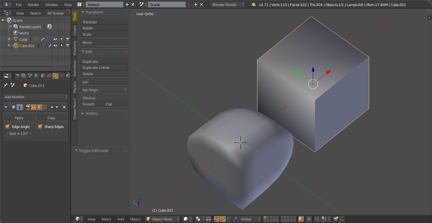
Task: Uncheck the Edge Angle checkbox
Action: pos(8,126)
